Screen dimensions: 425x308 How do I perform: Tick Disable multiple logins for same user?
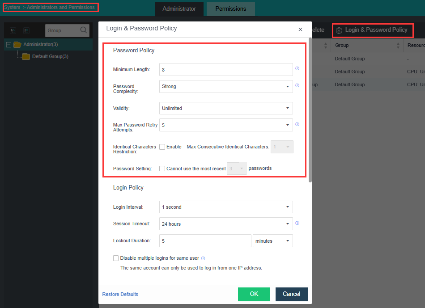pos(116,258)
